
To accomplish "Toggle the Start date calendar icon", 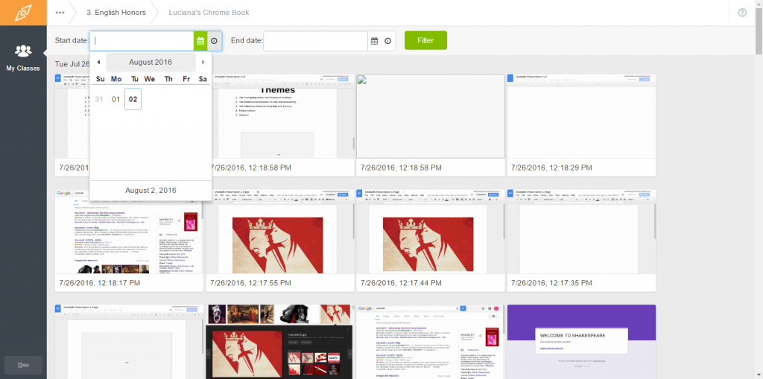I will tap(200, 42).
